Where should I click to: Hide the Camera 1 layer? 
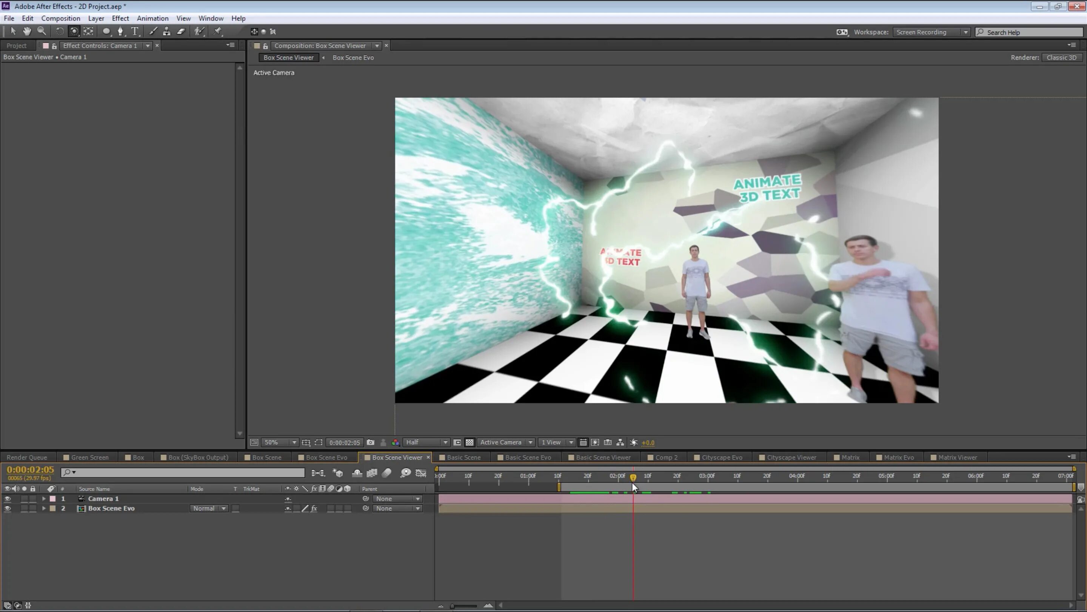point(7,499)
